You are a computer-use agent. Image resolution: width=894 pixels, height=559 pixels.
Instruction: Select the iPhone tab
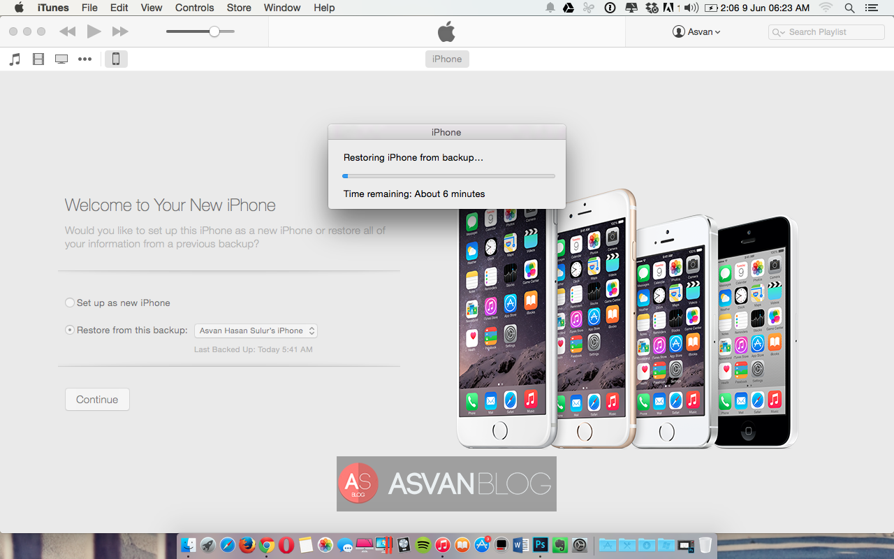447,59
